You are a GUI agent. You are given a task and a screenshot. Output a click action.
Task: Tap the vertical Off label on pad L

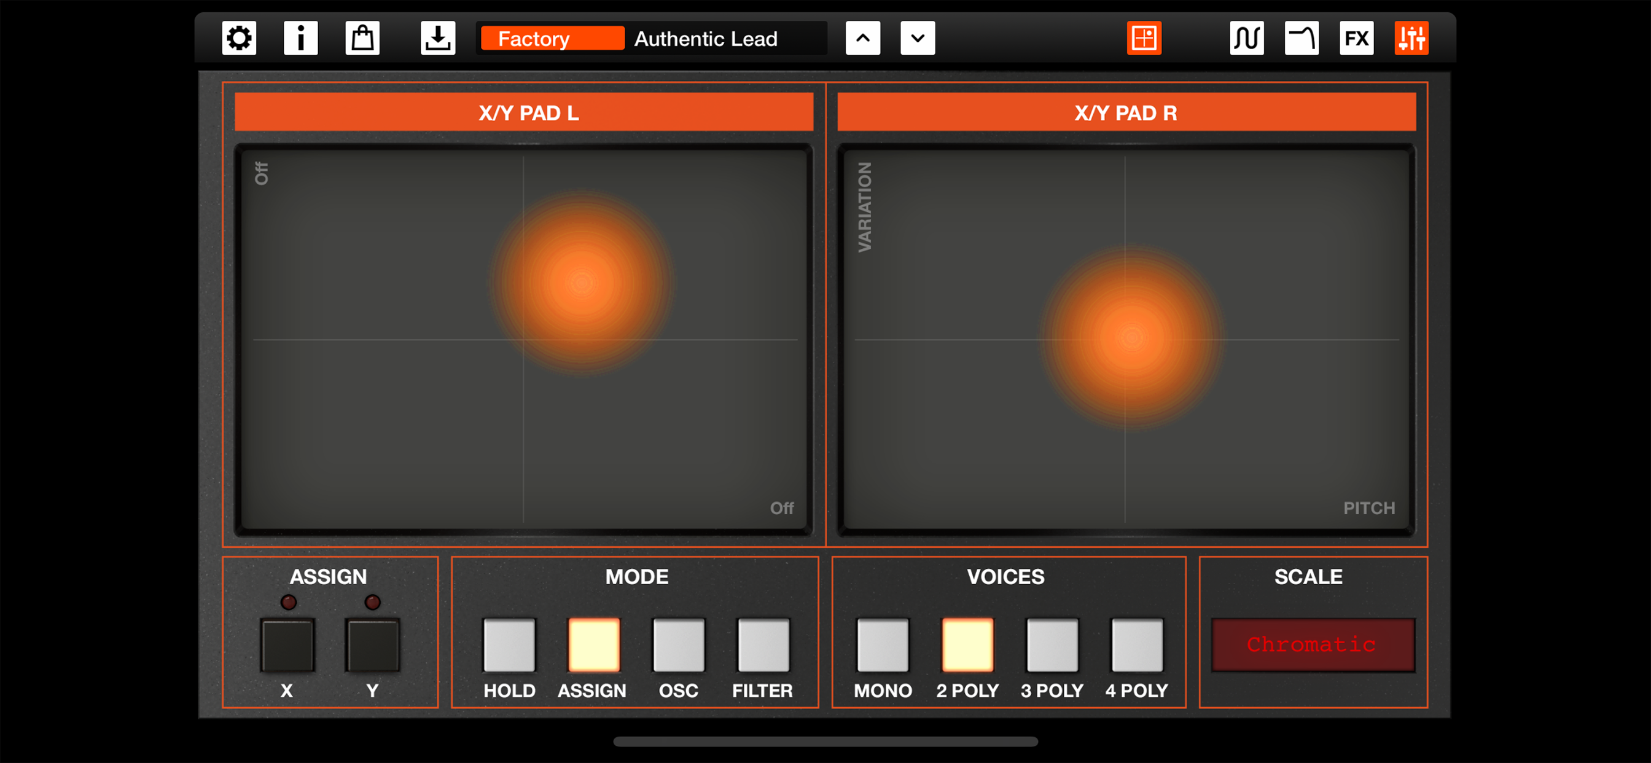[262, 173]
